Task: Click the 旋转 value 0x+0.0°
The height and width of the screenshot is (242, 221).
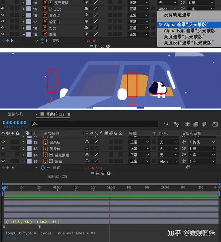Action: pos(90,41)
